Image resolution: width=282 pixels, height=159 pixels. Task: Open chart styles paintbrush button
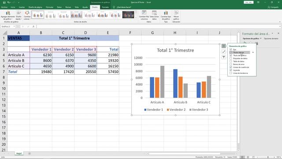(x=223, y=52)
